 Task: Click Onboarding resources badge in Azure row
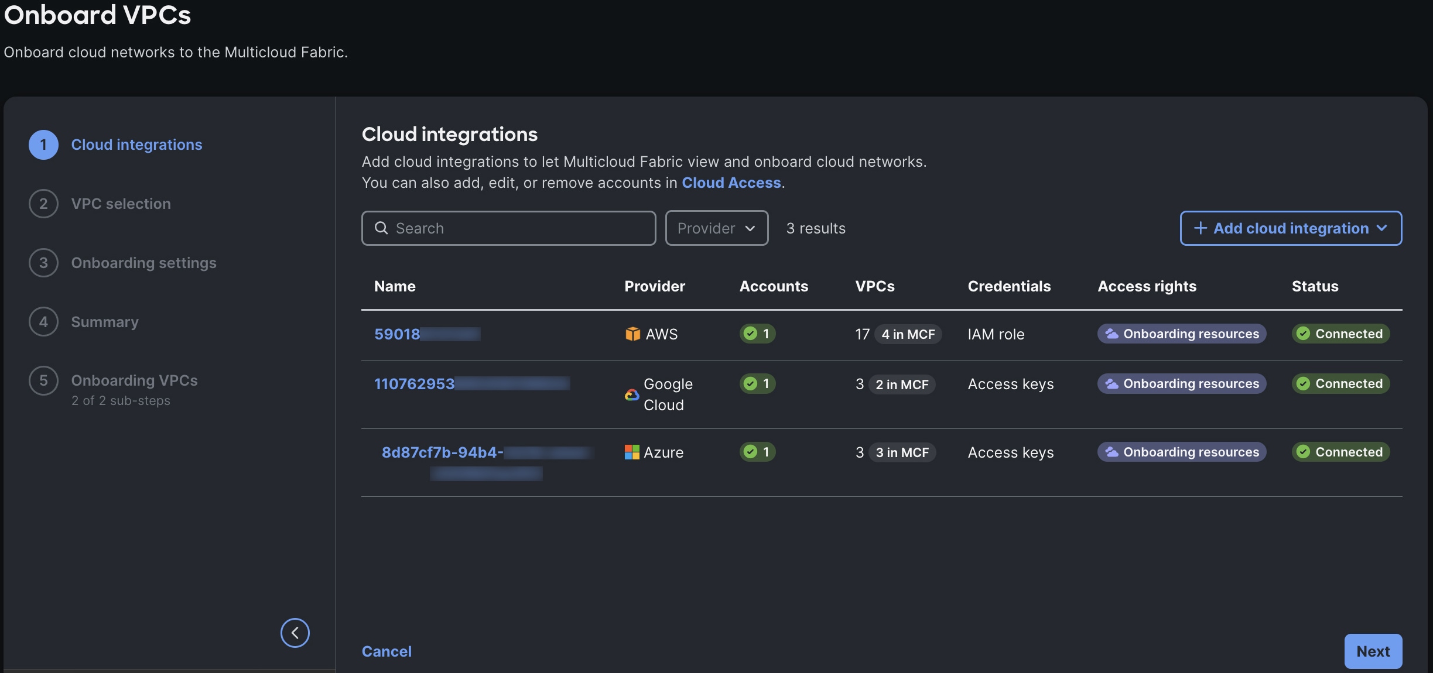[1182, 452]
